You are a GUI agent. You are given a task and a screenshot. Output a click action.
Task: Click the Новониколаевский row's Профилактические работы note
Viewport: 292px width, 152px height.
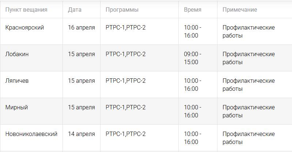(249, 138)
